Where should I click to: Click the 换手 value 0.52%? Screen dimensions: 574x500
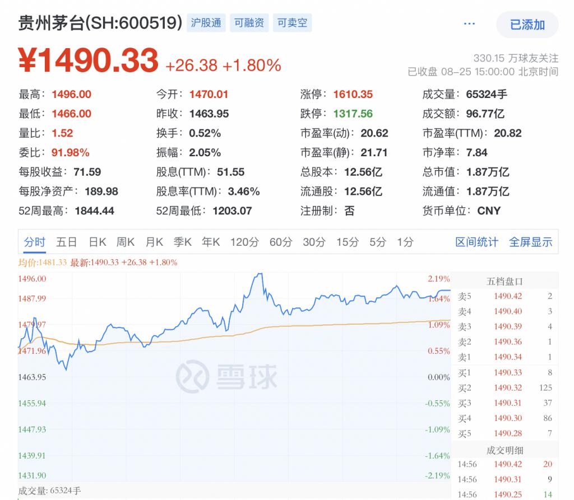(x=205, y=133)
